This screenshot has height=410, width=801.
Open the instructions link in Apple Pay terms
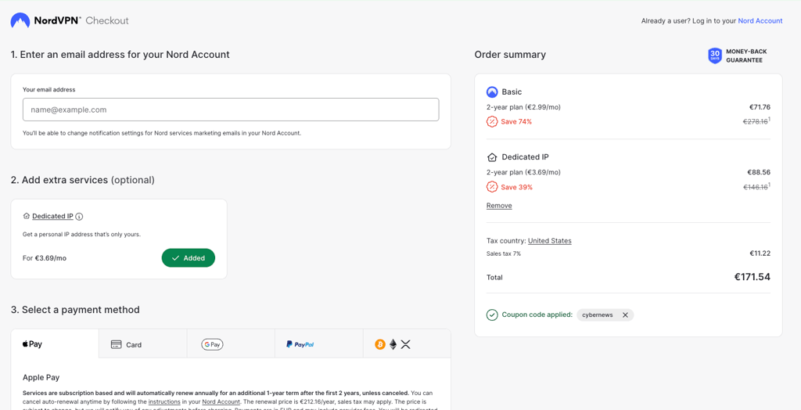165,402
